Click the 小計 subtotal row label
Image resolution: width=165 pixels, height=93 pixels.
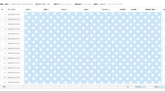[x=4, y=87]
